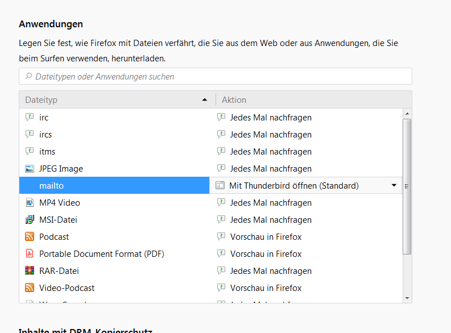Click the Anwendungen section heading

coord(51,24)
